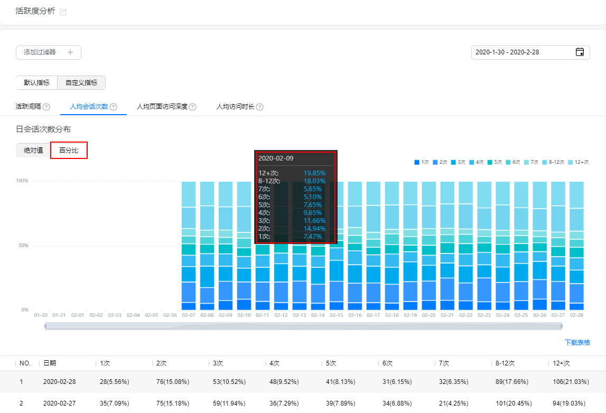606x413 pixels.
Task: Click the cell 101(20.45%)
Action: [x=514, y=403]
